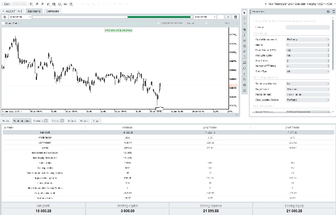This screenshot has width=336, height=215.
Task: Select the Max equity drawdown row
Action: tap(168, 157)
